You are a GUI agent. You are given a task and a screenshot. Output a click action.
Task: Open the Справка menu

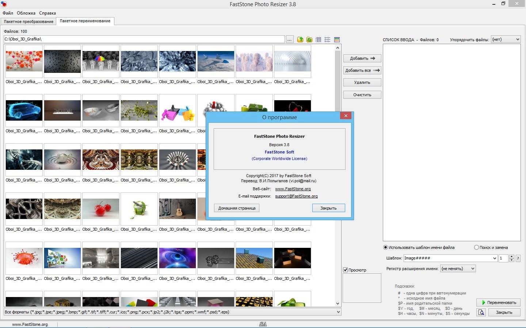pyautogui.click(x=47, y=13)
